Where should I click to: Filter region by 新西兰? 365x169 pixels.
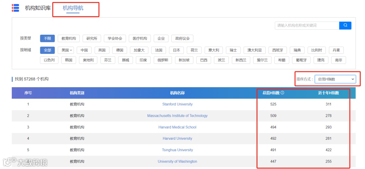pos(241,60)
